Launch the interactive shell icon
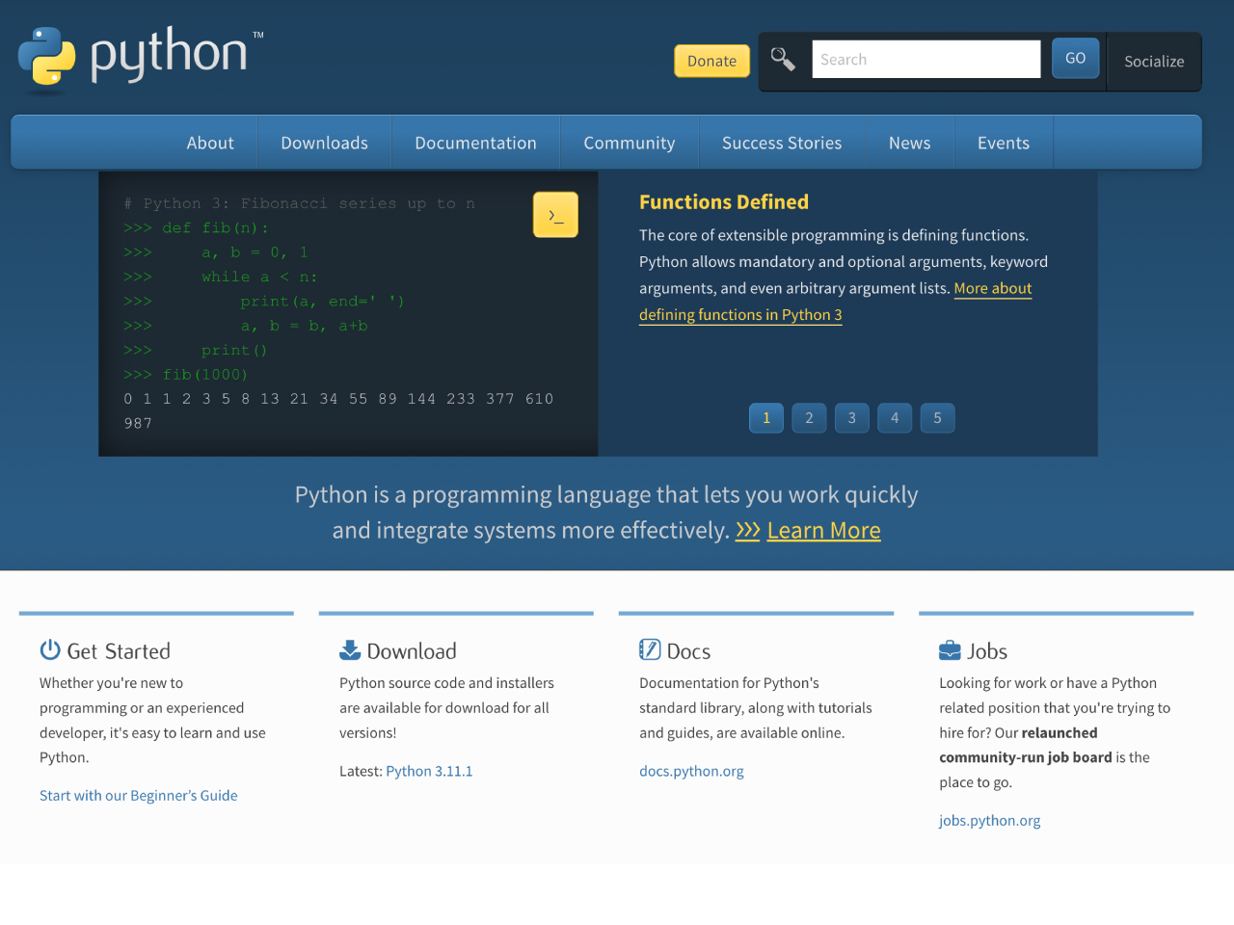This screenshot has width=1234, height=925. [555, 215]
